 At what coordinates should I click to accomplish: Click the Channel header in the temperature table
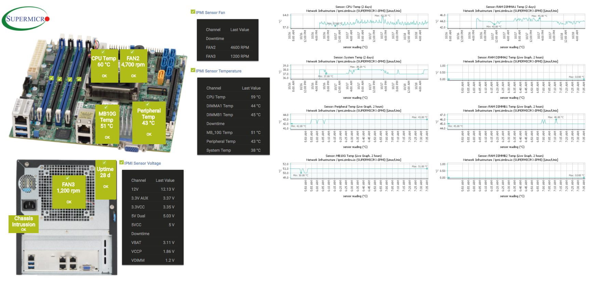coord(214,88)
